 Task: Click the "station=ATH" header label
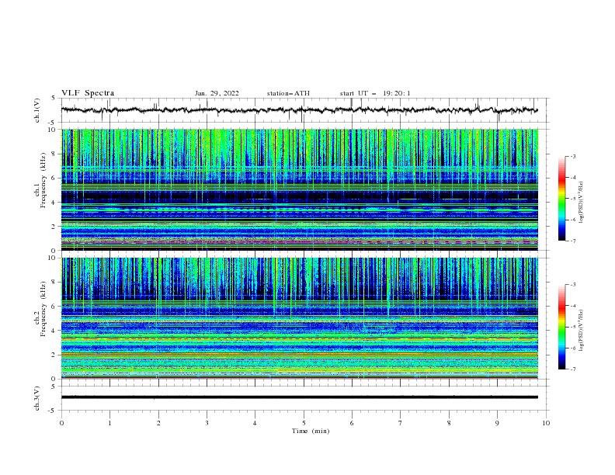(x=288, y=93)
